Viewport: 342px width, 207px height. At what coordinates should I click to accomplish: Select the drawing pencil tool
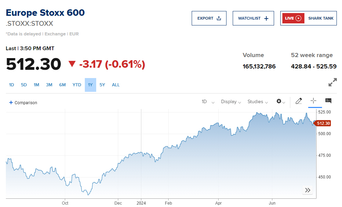click(x=299, y=101)
